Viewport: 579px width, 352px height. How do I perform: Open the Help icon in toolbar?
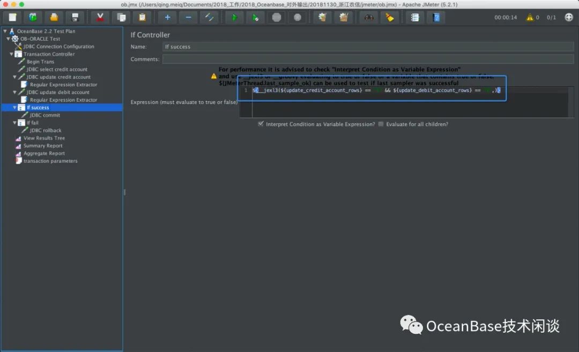click(x=436, y=17)
